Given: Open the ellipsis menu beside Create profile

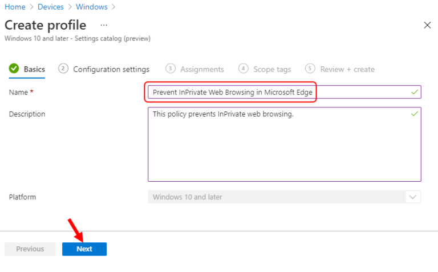Looking at the screenshot, I should pyautogui.click(x=103, y=26).
